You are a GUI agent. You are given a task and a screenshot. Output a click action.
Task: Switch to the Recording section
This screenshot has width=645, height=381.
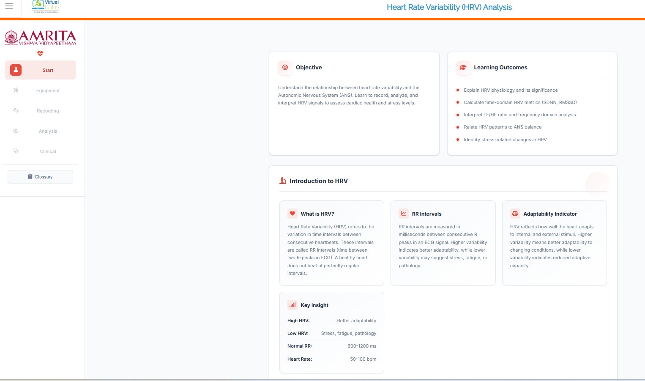click(x=48, y=111)
